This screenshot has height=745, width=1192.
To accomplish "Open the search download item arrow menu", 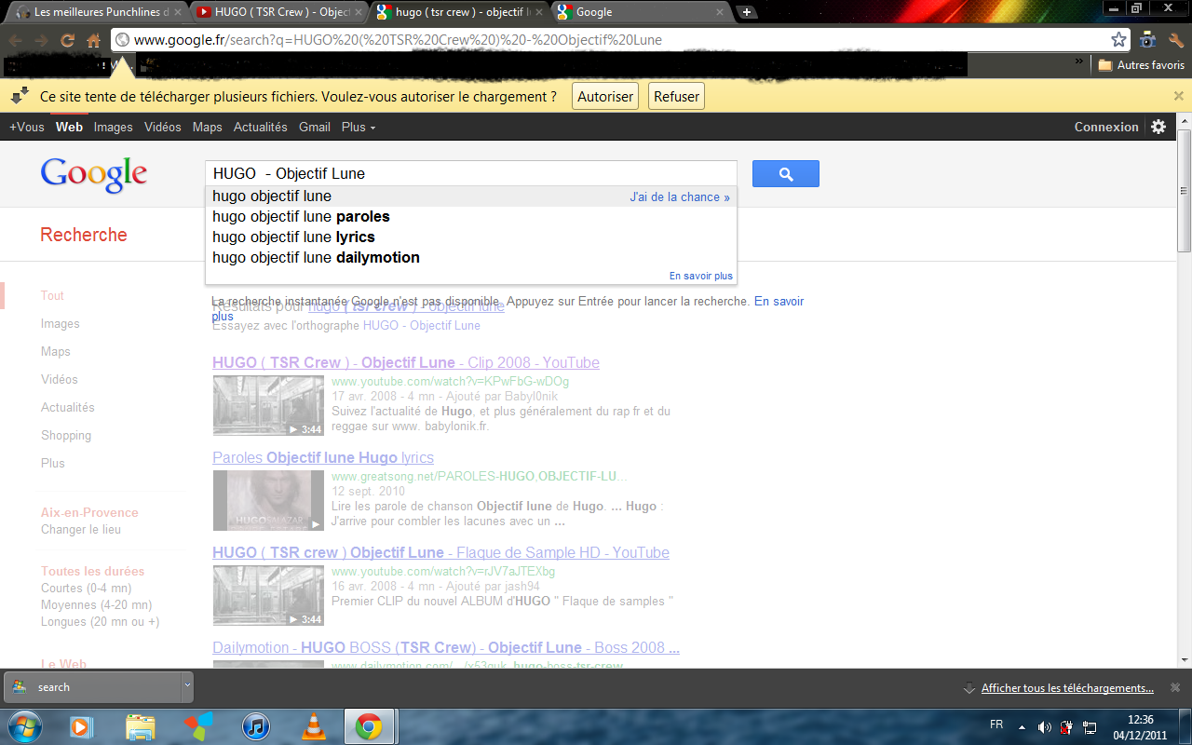I will (187, 686).
